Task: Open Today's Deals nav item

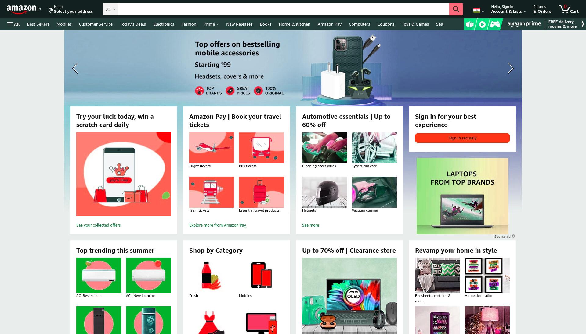Action: click(133, 24)
